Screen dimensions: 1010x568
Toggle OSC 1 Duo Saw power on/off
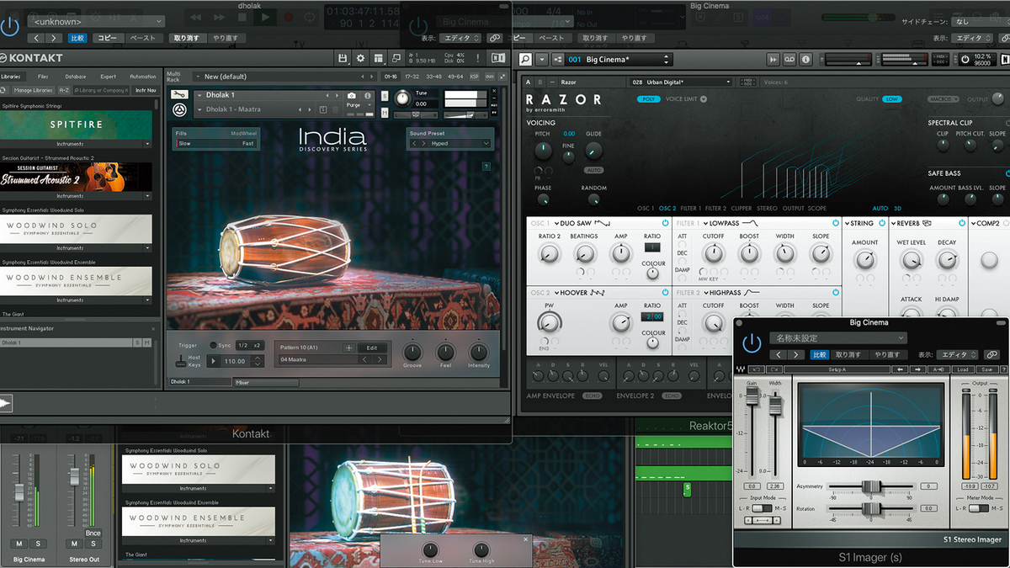tap(665, 223)
